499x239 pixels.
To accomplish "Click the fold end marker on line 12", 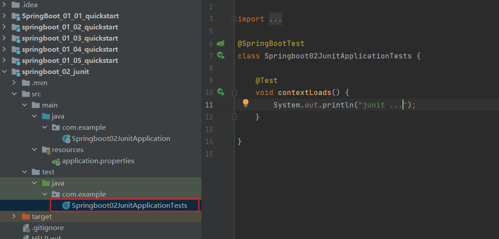I will (x=234, y=116).
